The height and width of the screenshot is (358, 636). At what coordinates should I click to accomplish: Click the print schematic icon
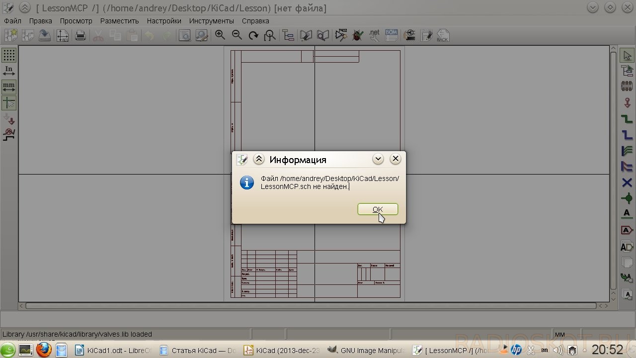coord(80,35)
